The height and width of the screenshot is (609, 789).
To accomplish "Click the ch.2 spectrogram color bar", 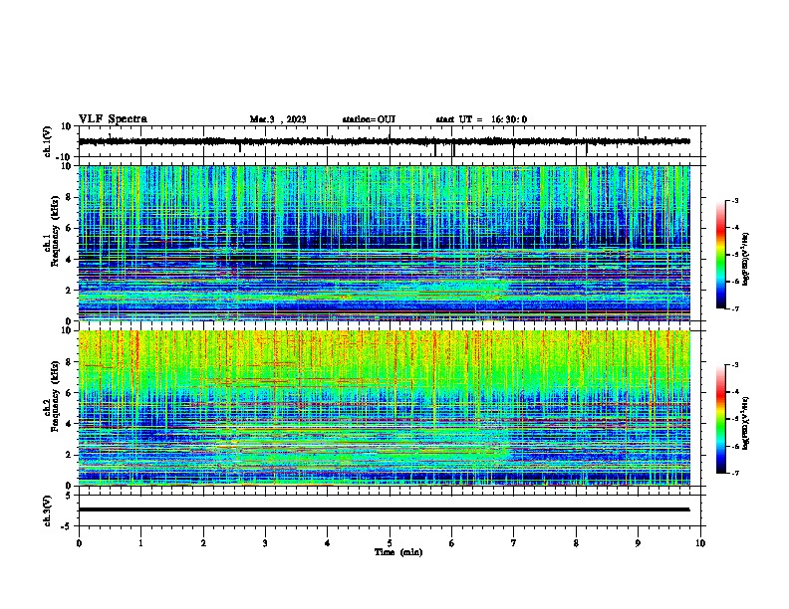I will [720, 419].
